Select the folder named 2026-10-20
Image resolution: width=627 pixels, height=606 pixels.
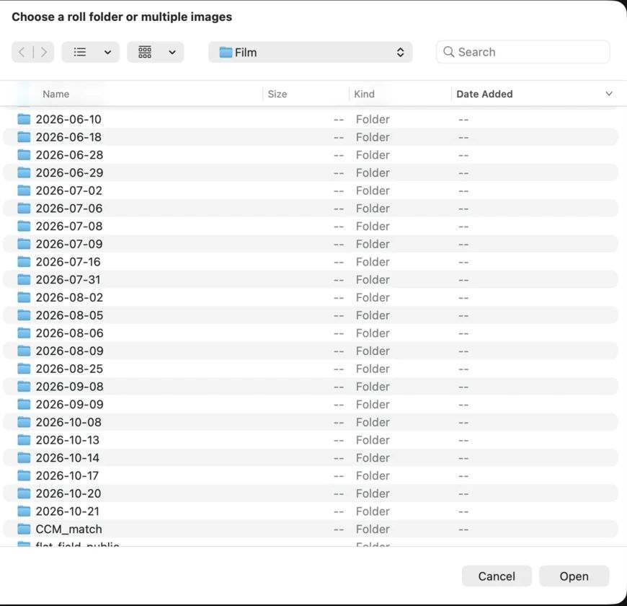[68, 493]
